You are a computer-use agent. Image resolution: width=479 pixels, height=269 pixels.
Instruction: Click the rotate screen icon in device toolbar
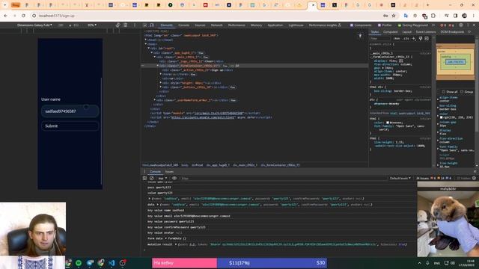pos(118,25)
